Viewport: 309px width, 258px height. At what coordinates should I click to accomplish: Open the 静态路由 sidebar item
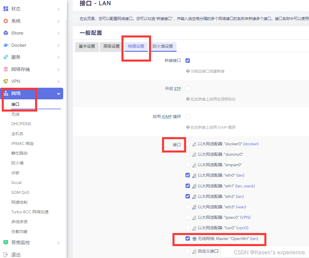click(19, 153)
